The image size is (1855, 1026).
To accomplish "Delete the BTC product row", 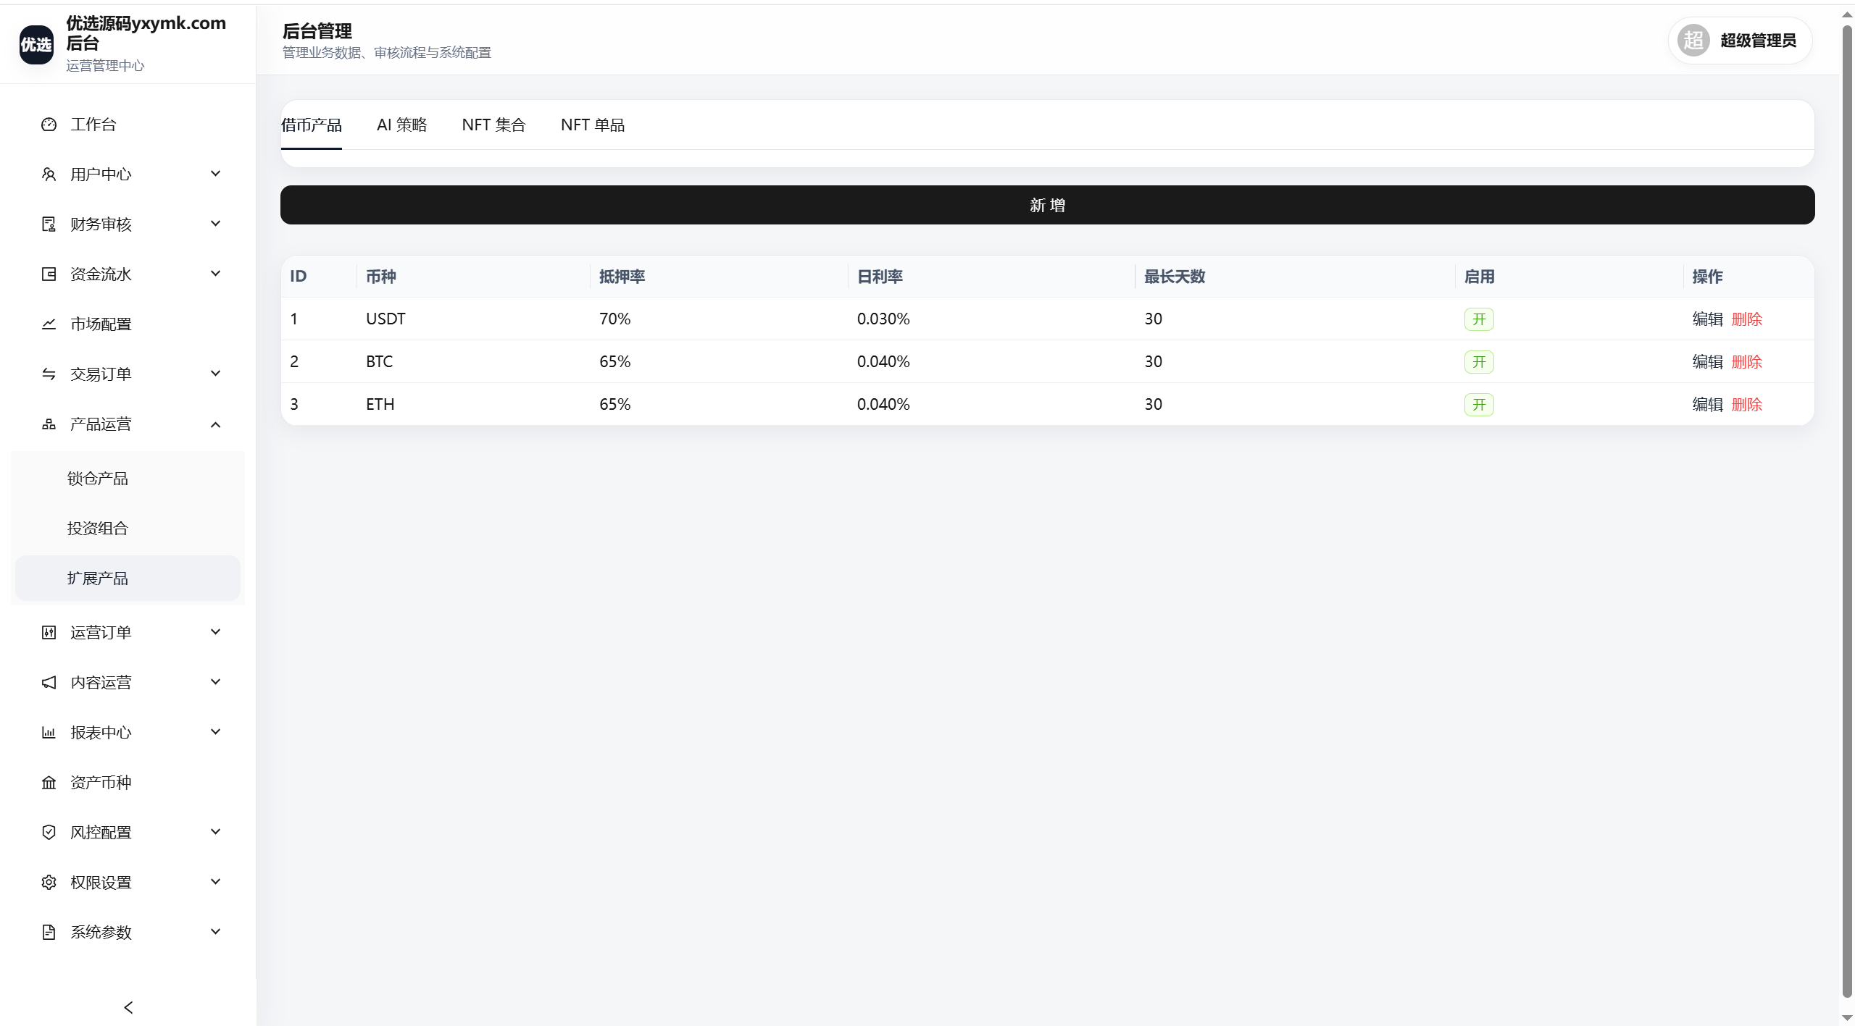I will [1746, 362].
